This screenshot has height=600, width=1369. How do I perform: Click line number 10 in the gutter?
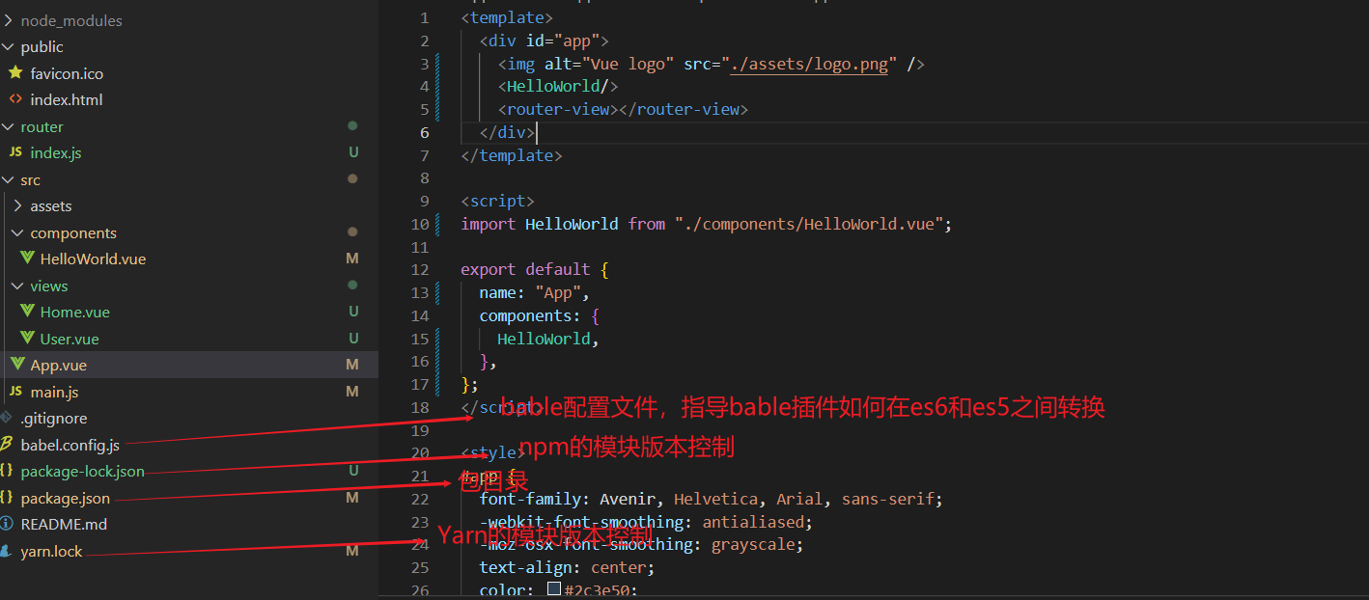click(x=419, y=224)
